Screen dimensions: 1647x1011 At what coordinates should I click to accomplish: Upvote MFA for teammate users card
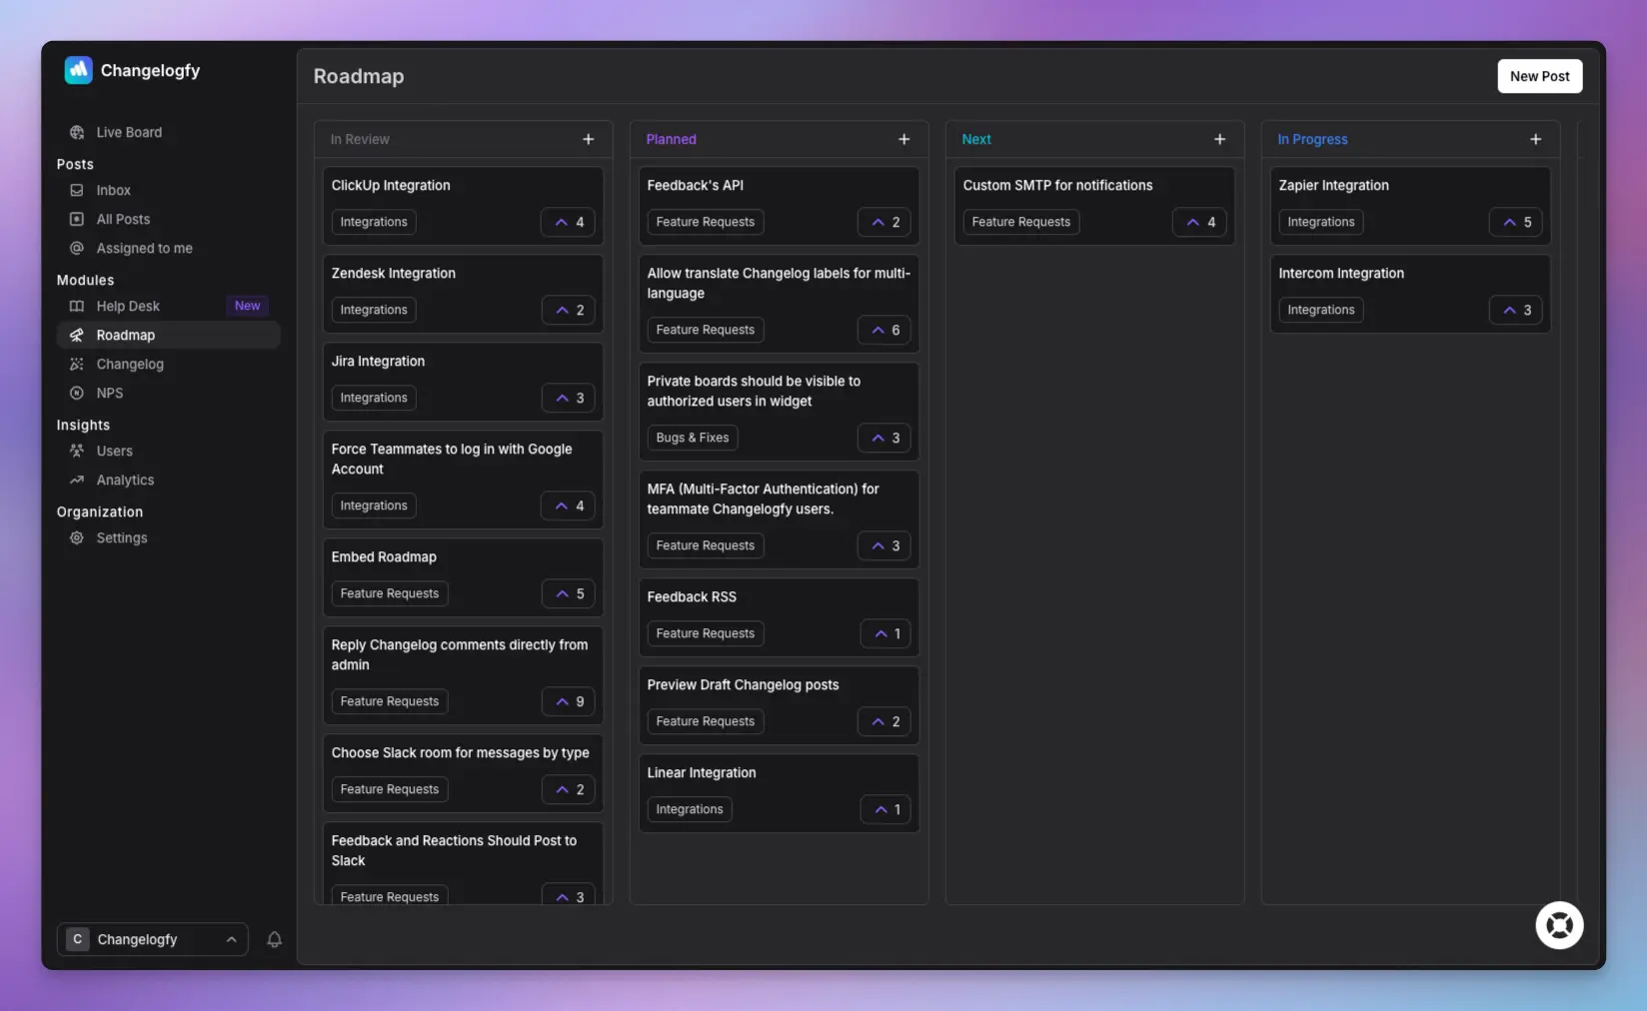884,545
